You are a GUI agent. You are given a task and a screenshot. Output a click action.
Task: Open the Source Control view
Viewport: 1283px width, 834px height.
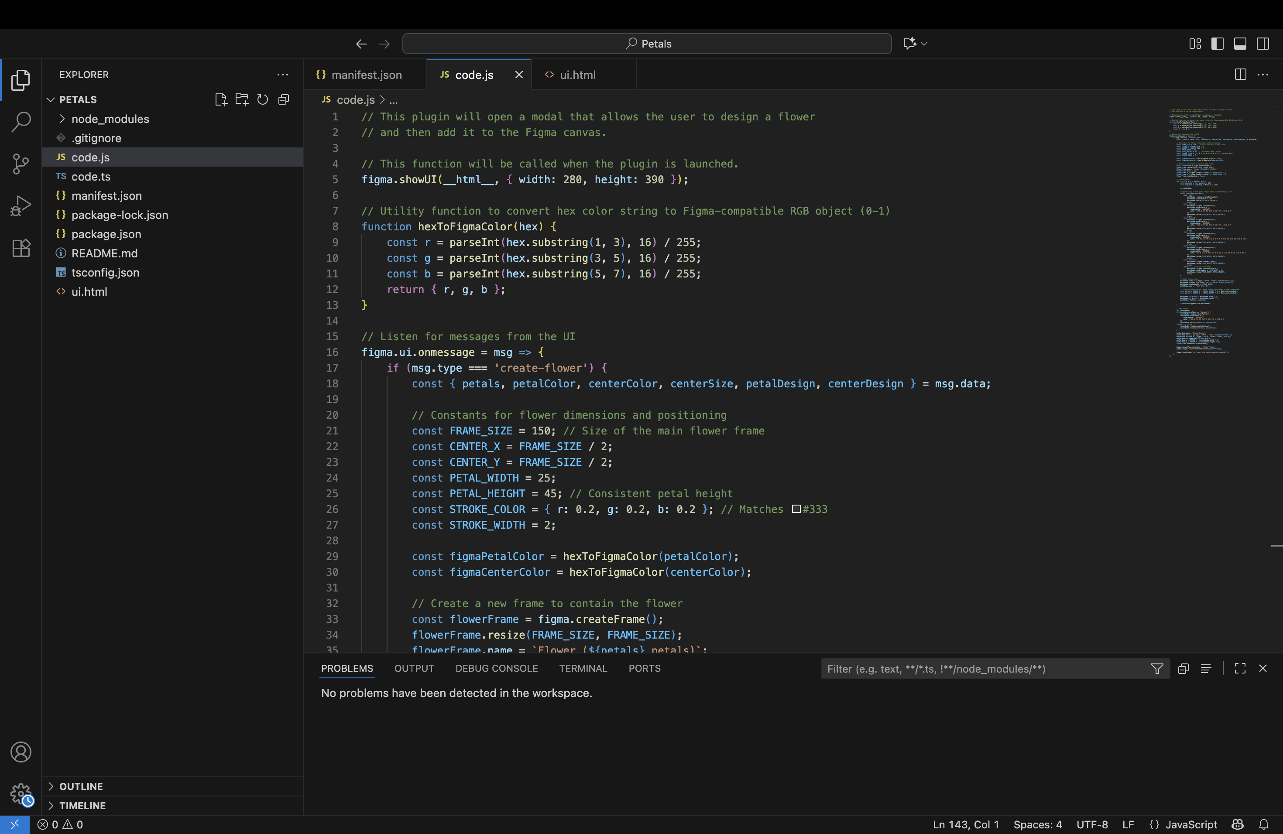point(21,164)
